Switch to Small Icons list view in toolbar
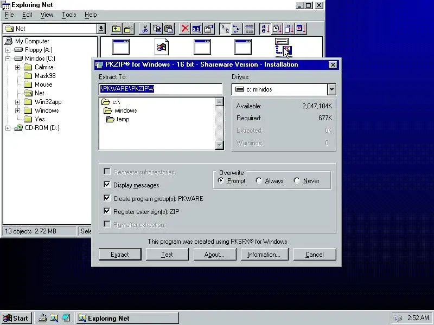 pyautogui.click(x=237, y=29)
